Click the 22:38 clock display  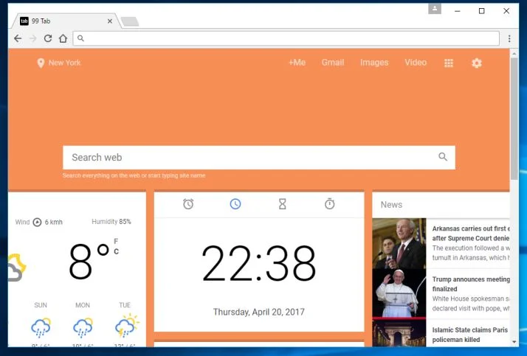259,263
